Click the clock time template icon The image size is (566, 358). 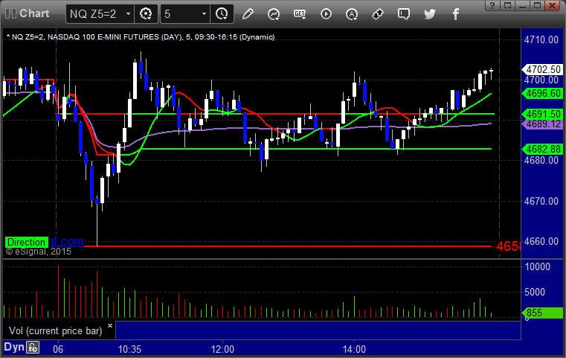coord(221,13)
